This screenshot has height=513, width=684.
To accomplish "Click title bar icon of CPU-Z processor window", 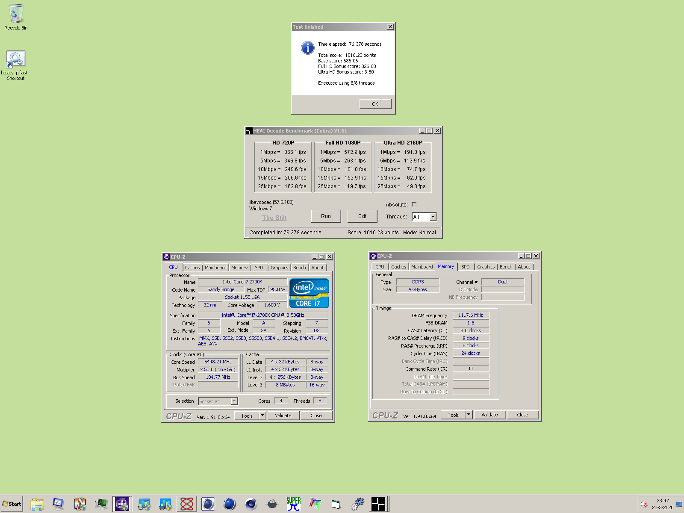I will (x=167, y=257).
